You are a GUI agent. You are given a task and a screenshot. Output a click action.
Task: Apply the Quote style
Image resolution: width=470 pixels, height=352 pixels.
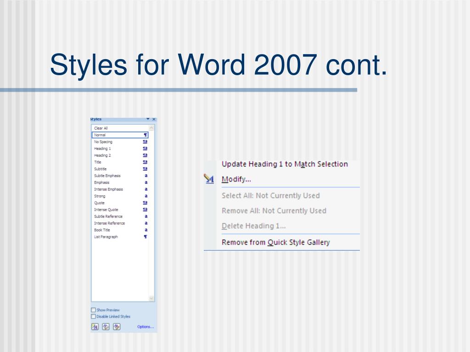point(120,203)
